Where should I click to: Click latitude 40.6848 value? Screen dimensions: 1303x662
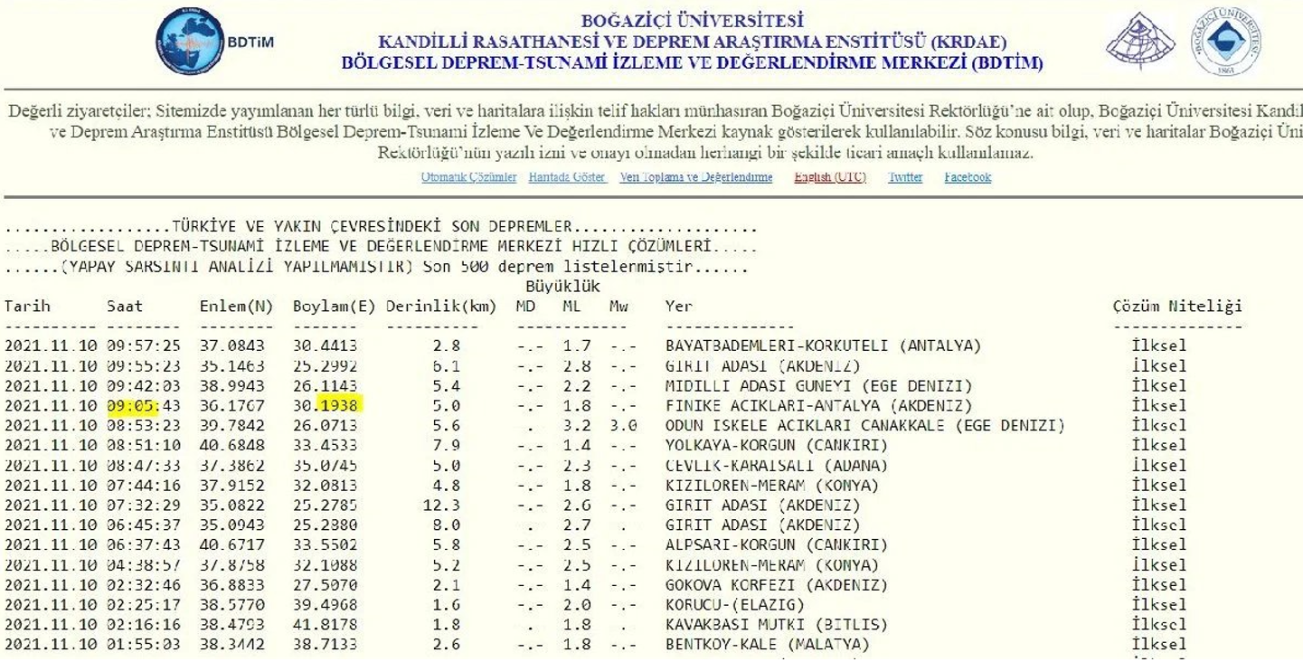pos(231,445)
